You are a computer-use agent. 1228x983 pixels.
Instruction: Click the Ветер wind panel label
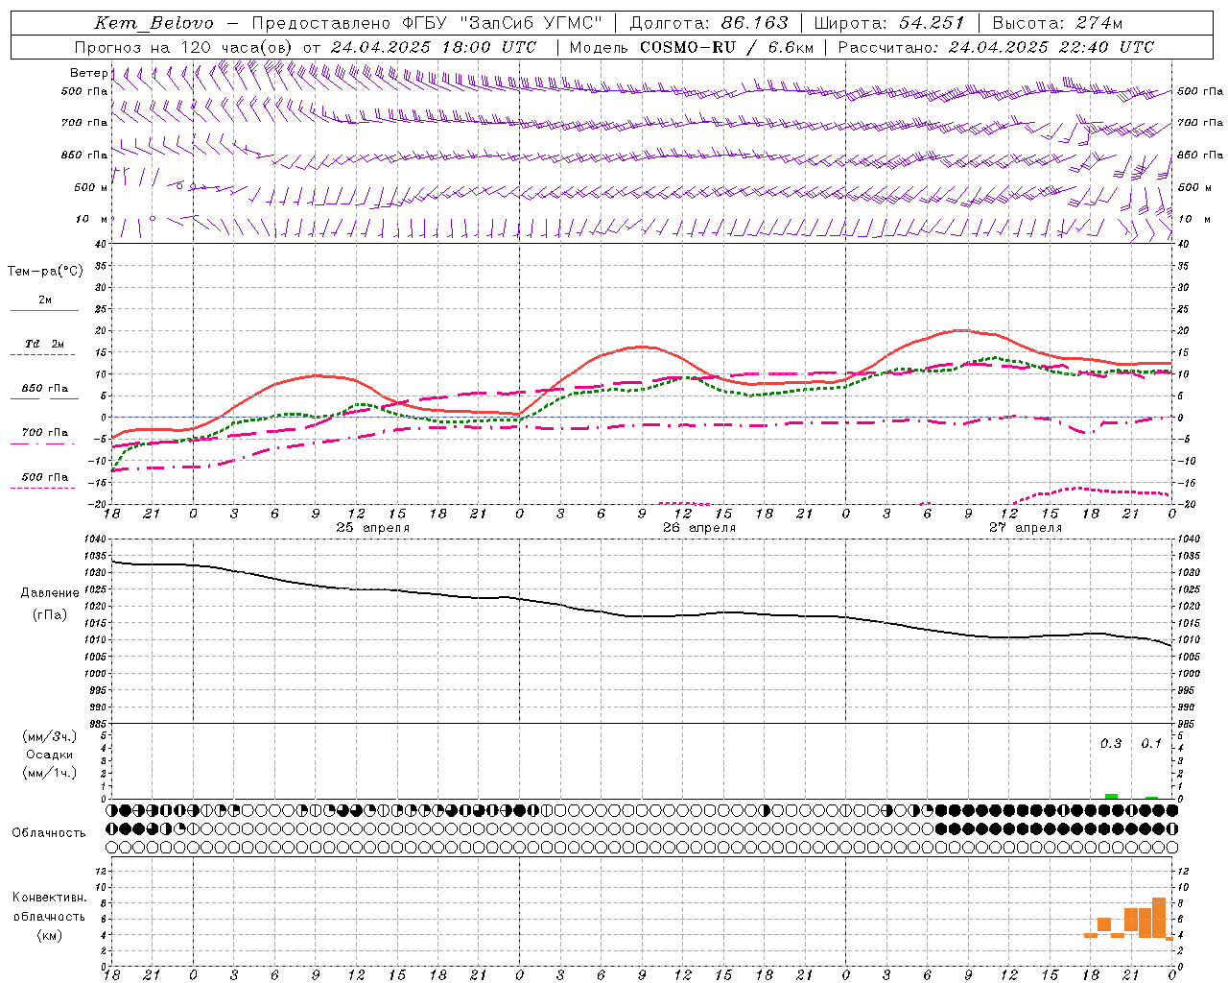pyautogui.click(x=88, y=73)
